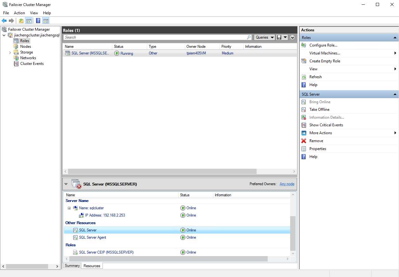Collapse the jiachengcluster tree node

coord(4,35)
